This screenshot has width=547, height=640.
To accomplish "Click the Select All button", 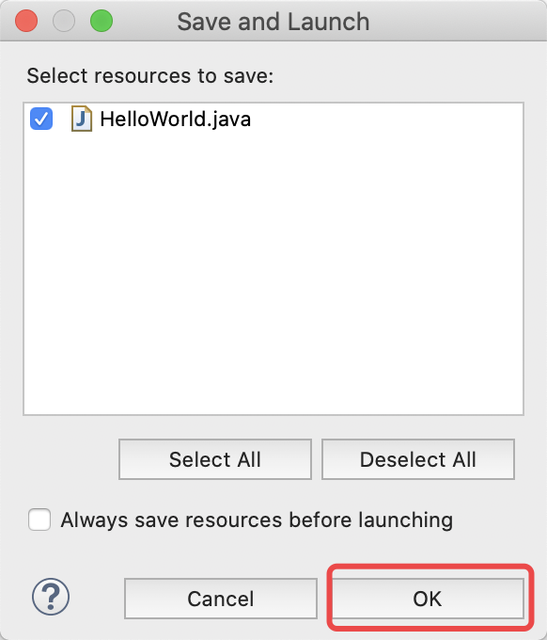I will 215,459.
